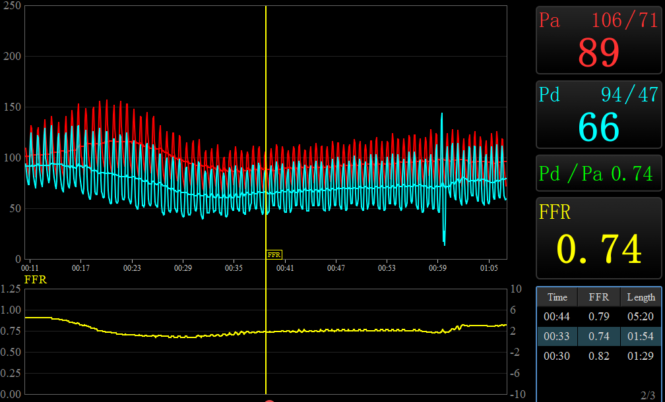Viewport: 665px width, 402px height.
Task: Click the 2/3 page indicator
Action: [x=648, y=395]
